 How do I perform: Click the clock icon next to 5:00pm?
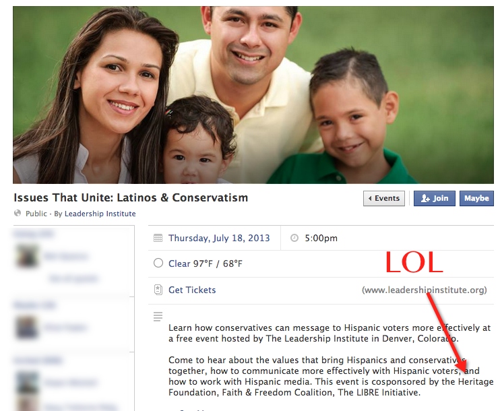[x=294, y=239]
